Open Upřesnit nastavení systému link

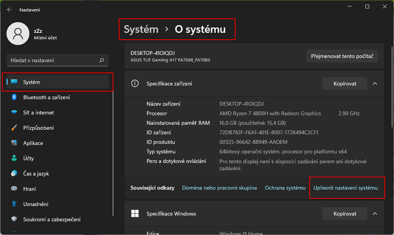(347, 188)
